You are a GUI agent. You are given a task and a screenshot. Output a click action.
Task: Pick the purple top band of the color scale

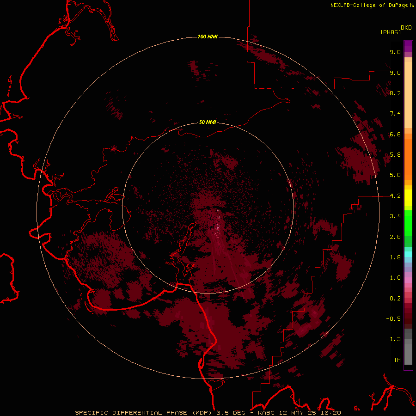coord(408,46)
